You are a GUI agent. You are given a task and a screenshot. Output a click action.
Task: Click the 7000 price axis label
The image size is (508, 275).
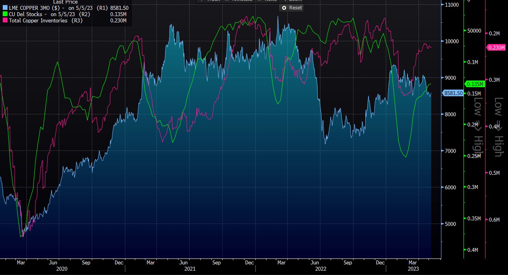(x=450, y=151)
